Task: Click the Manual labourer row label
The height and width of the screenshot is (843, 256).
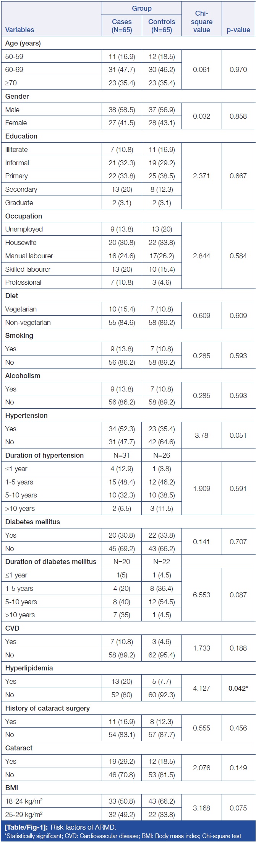Action: point(29,256)
